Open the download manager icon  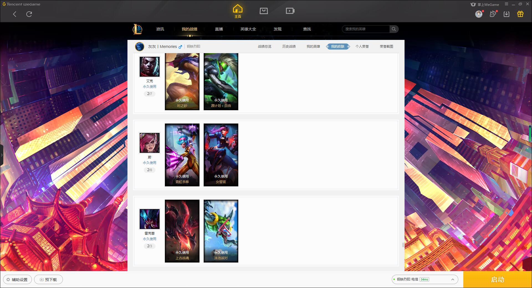click(507, 14)
